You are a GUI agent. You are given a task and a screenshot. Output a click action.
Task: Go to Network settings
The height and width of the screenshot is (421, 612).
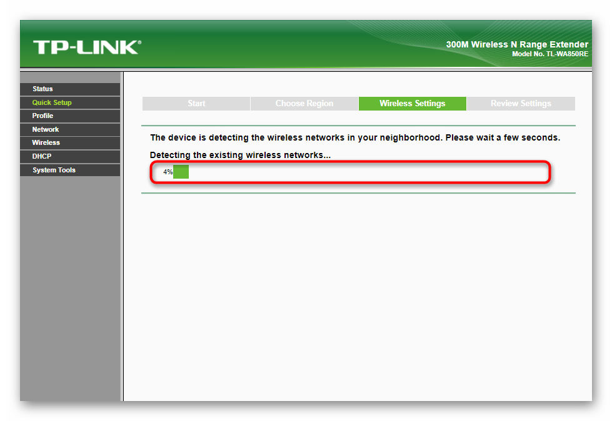pos(70,129)
